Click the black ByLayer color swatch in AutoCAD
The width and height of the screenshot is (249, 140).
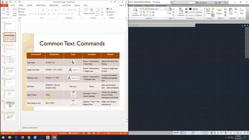190,9
